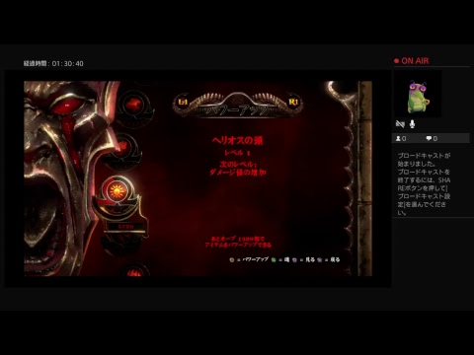Click the 次のレベル text
This screenshot has width=474, height=355.
tap(238, 164)
